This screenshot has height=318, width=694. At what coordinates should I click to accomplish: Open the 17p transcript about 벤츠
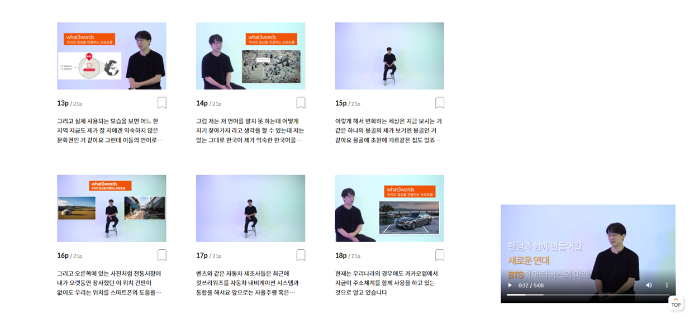[x=248, y=283]
